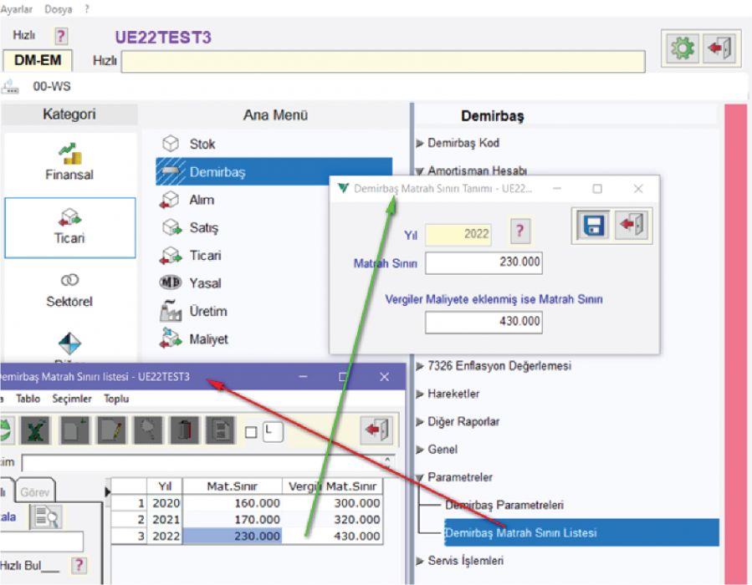Expand the Servis İşlemleri node
The height and width of the screenshot is (585, 752).
point(420,561)
